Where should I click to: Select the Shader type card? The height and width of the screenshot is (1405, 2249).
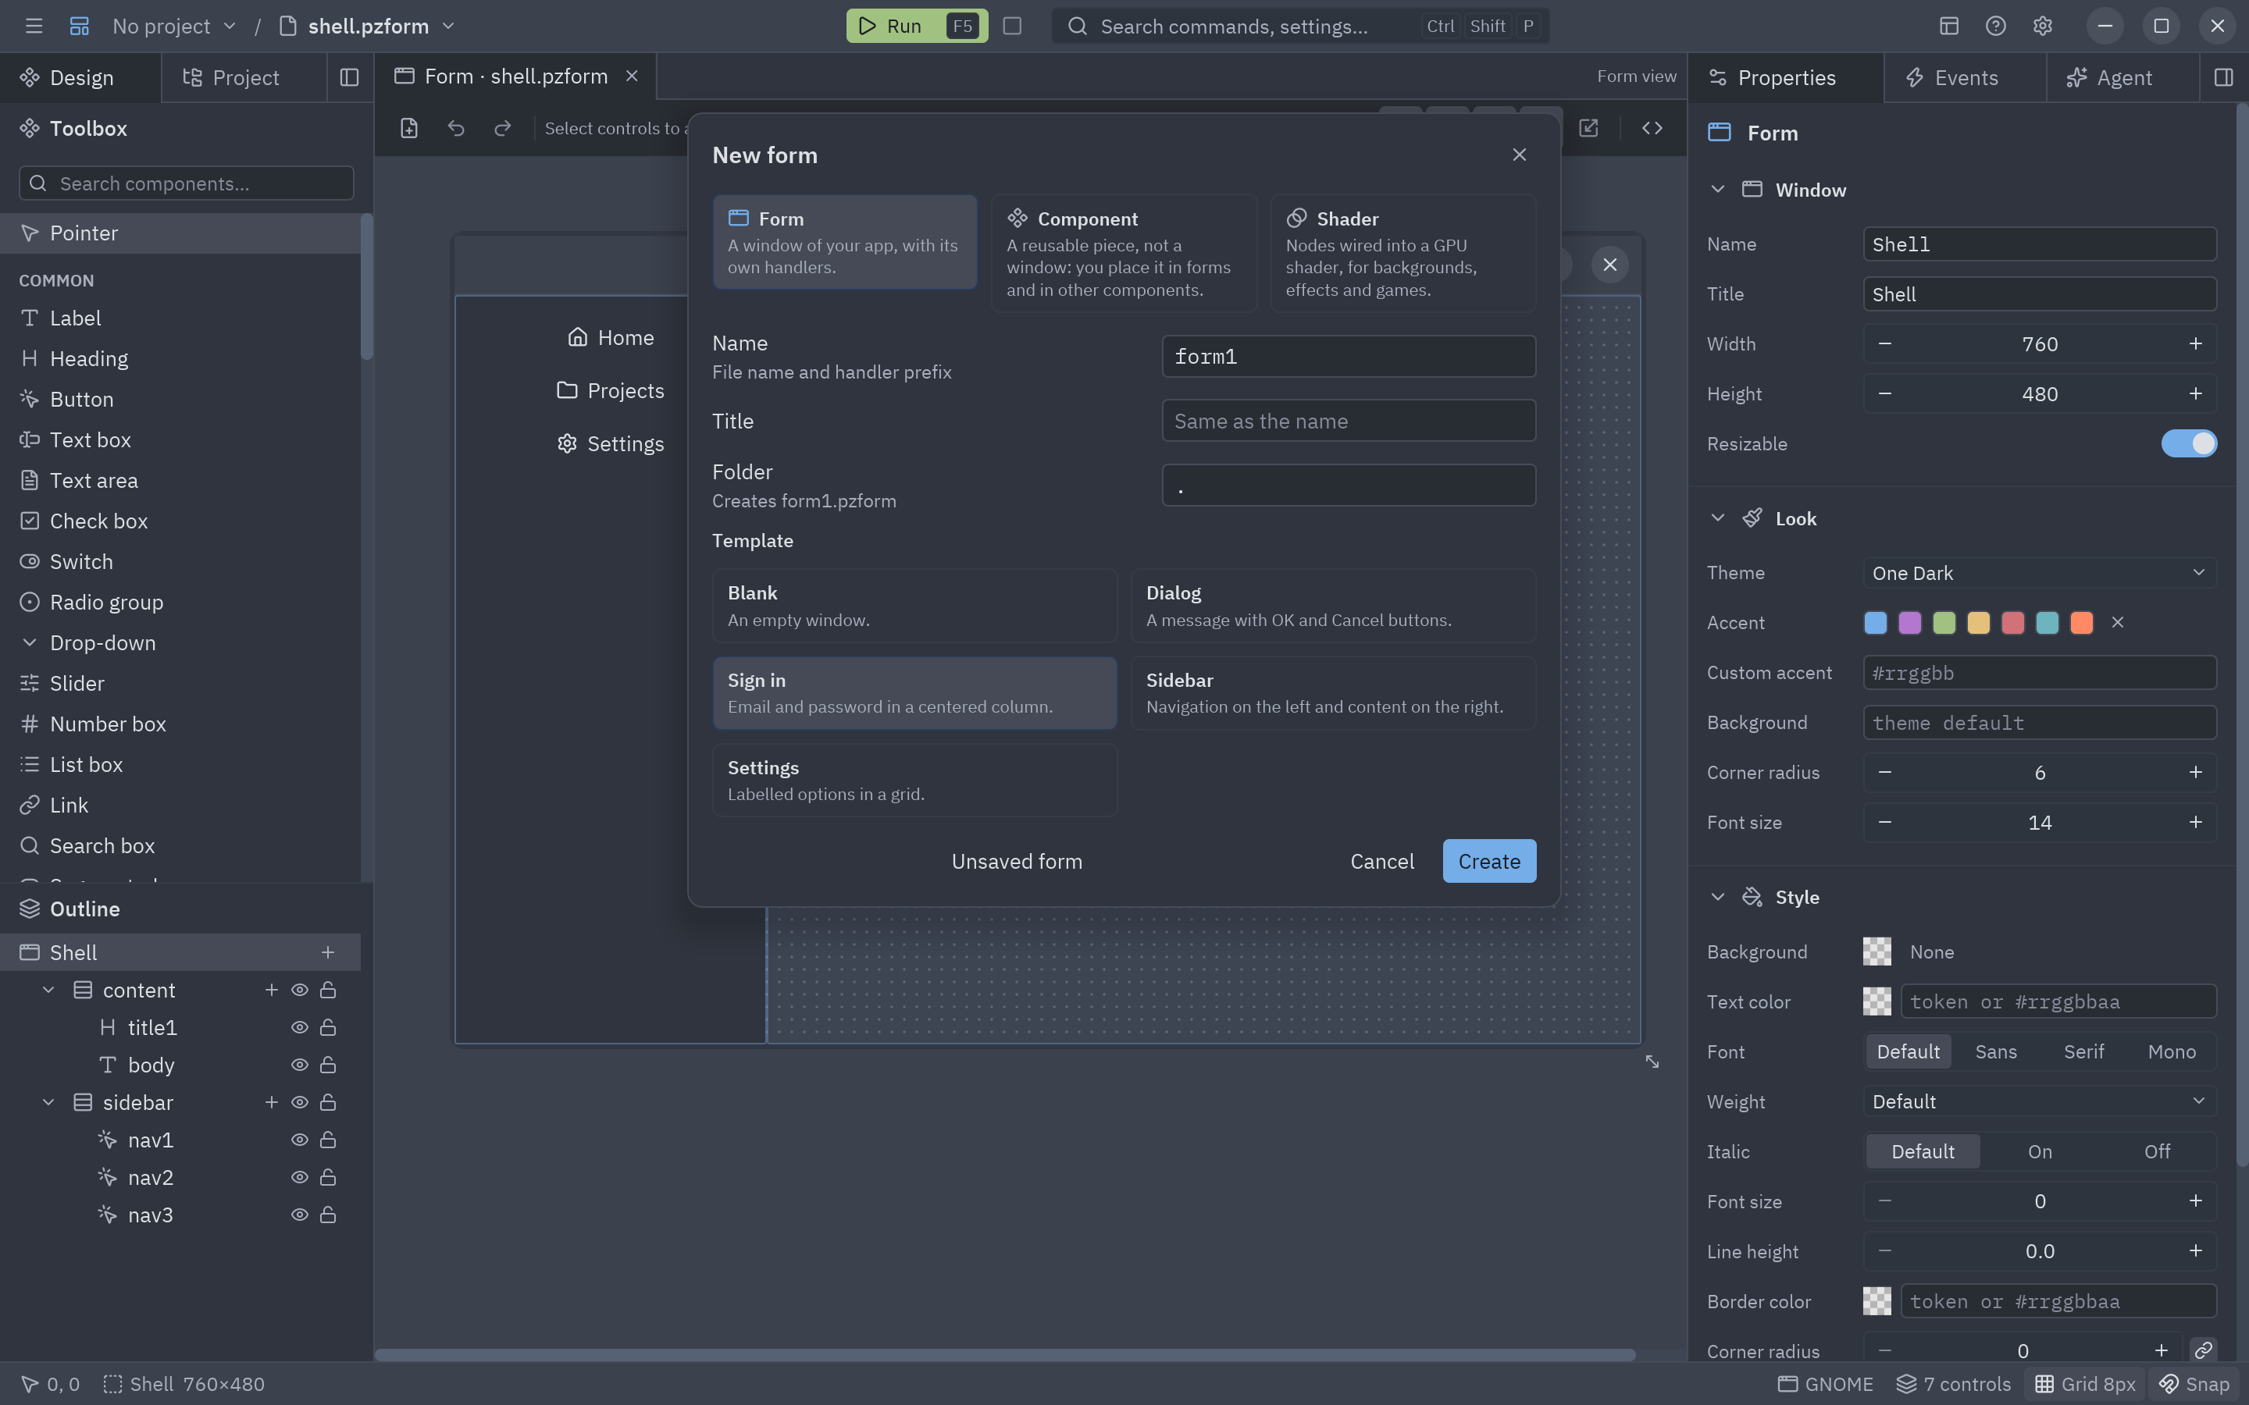click(x=1403, y=253)
